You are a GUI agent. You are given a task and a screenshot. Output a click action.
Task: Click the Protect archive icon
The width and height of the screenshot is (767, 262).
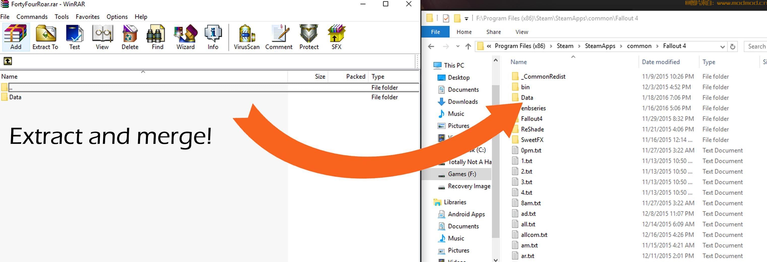pos(309,37)
